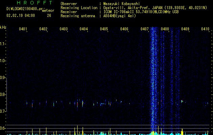213x135 pixels.
Task: Click observer name Masayuki Kobayashi
Action: pos(122,4)
